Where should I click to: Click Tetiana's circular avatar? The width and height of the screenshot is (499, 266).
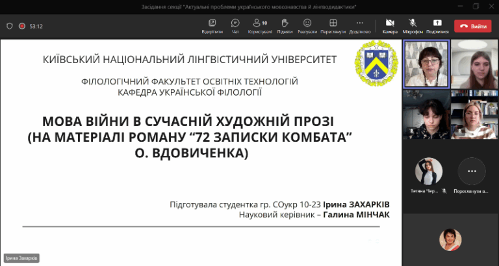point(429,172)
